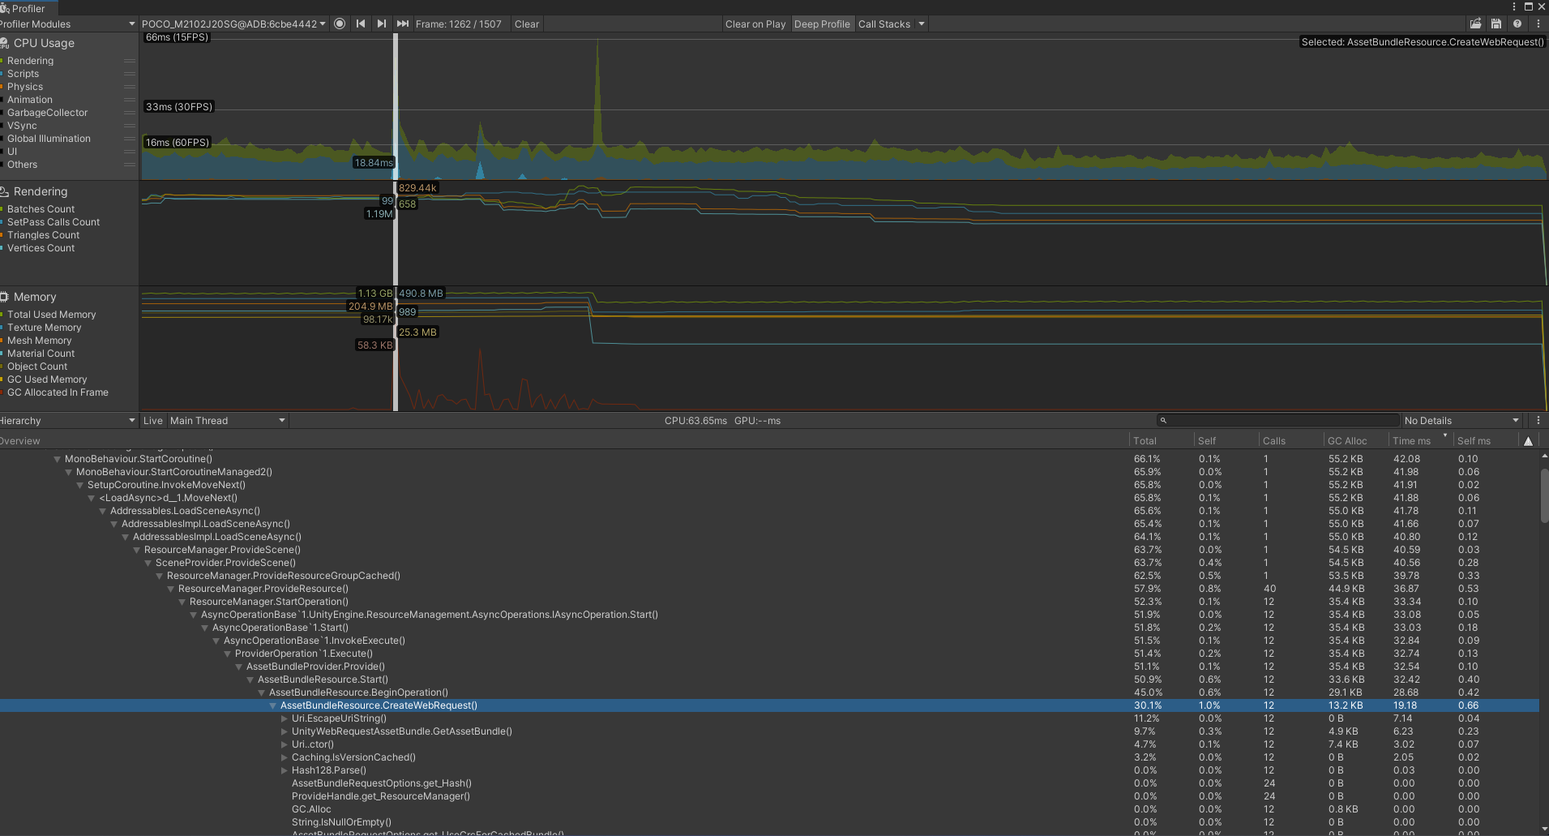Save profiler data with the floppy disk icon
Image resolution: width=1549 pixels, height=836 pixels.
(1496, 24)
